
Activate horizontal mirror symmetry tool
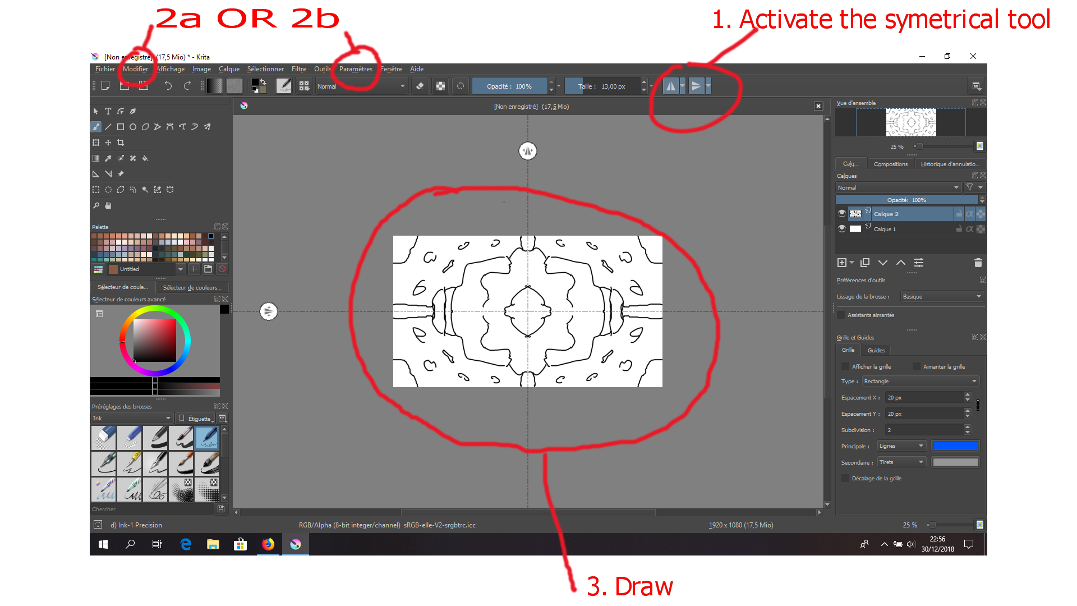671,86
